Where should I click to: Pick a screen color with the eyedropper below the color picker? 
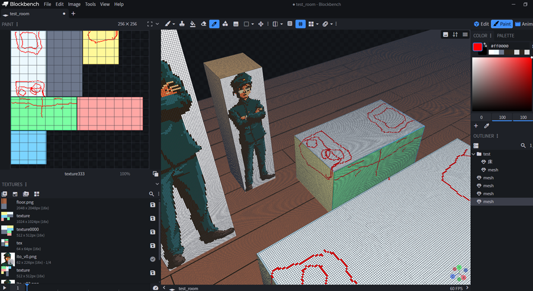point(487,126)
